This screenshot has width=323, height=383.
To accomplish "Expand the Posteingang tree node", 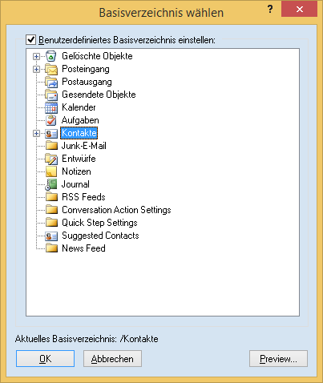I will 36,69.
